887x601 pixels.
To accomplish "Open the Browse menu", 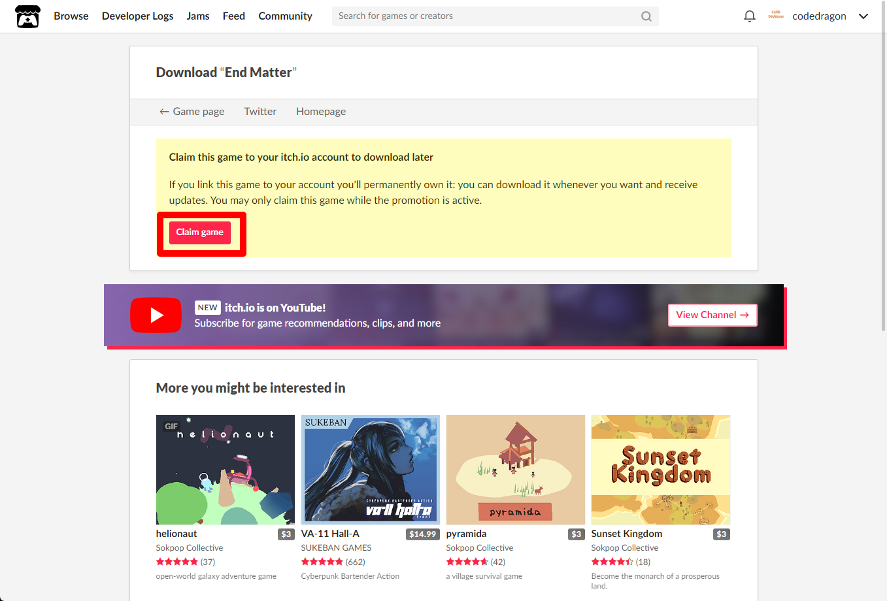I will 71,16.
